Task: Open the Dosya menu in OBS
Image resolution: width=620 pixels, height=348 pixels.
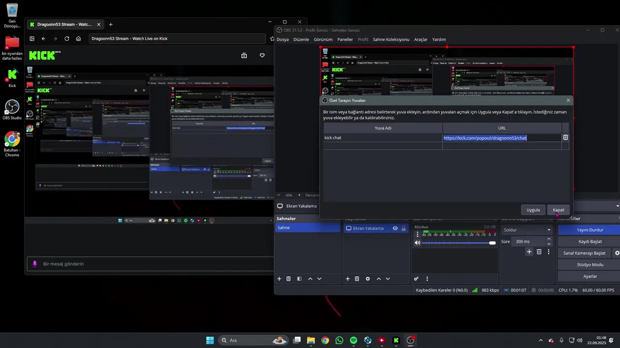Action: coord(282,39)
